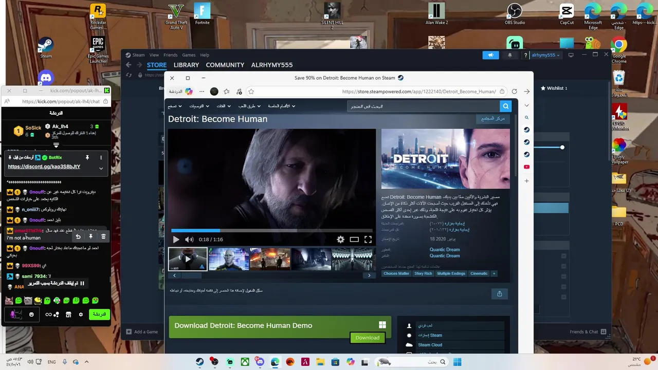Image resolution: width=658 pixels, height=370 pixels.
Task: Expand the الأقسام الخاصة store dropdown
Action: (x=281, y=106)
